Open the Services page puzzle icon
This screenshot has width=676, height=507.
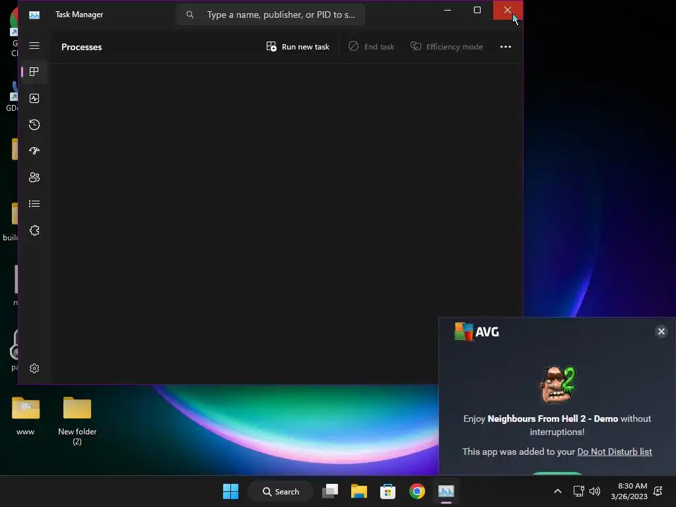pyautogui.click(x=34, y=230)
